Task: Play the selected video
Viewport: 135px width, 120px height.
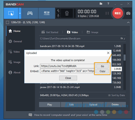Action: [x=50, y=104]
